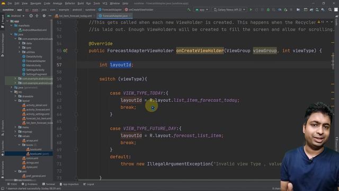Open the Problems tool window button
Viewport: 339px width, 191px height.
pyautogui.click(x=30, y=184)
